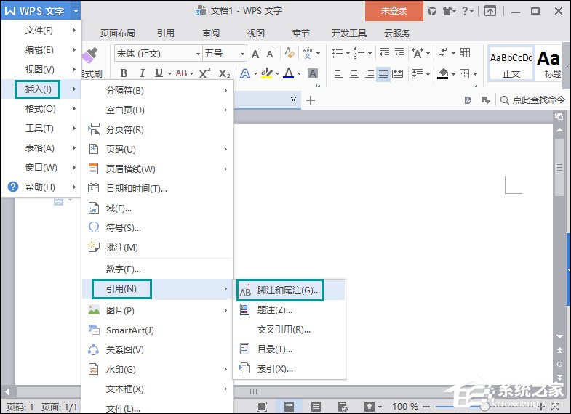
Task: Click the vertical scrollbar down arrow
Action: pyautogui.click(x=559, y=336)
